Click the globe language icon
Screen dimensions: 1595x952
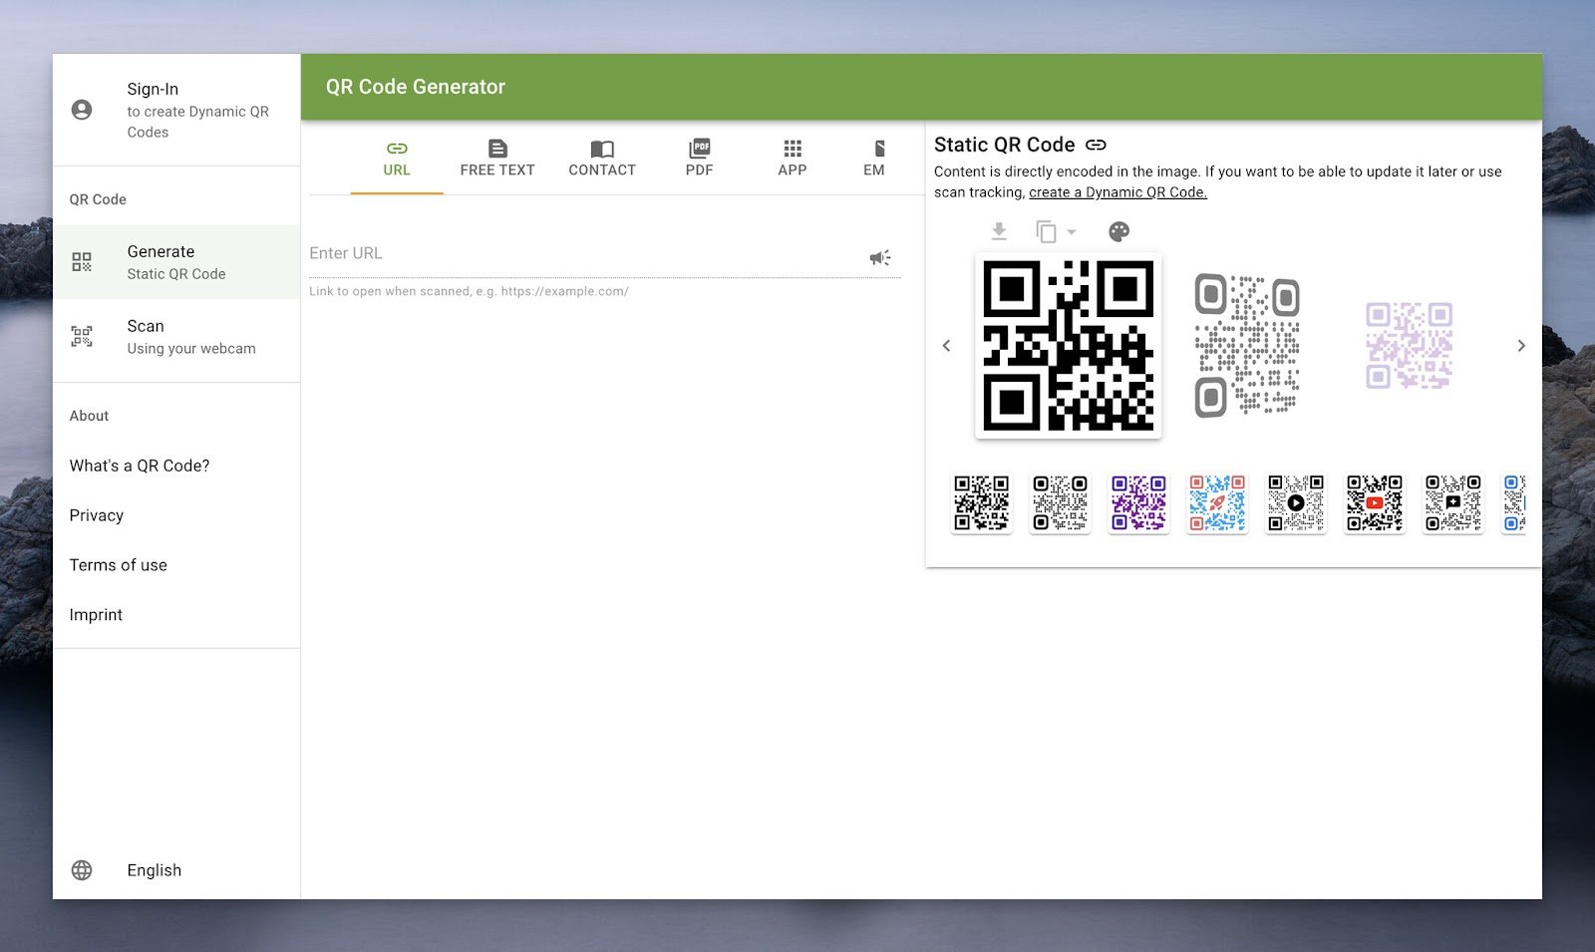pyautogui.click(x=82, y=870)
